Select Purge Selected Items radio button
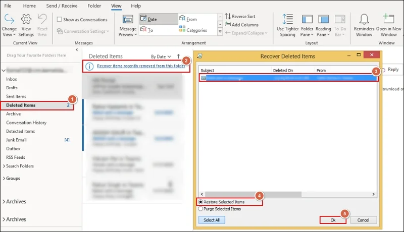This screenshot has width=404, height=232. [x=200, y=209]
